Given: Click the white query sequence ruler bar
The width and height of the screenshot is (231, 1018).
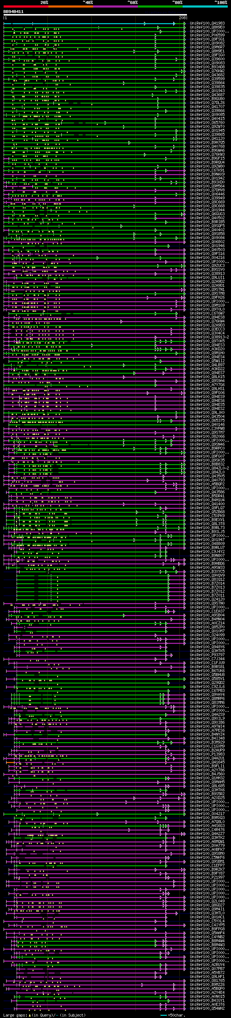Looking at the screenshot, I should (x=95, y=14).
